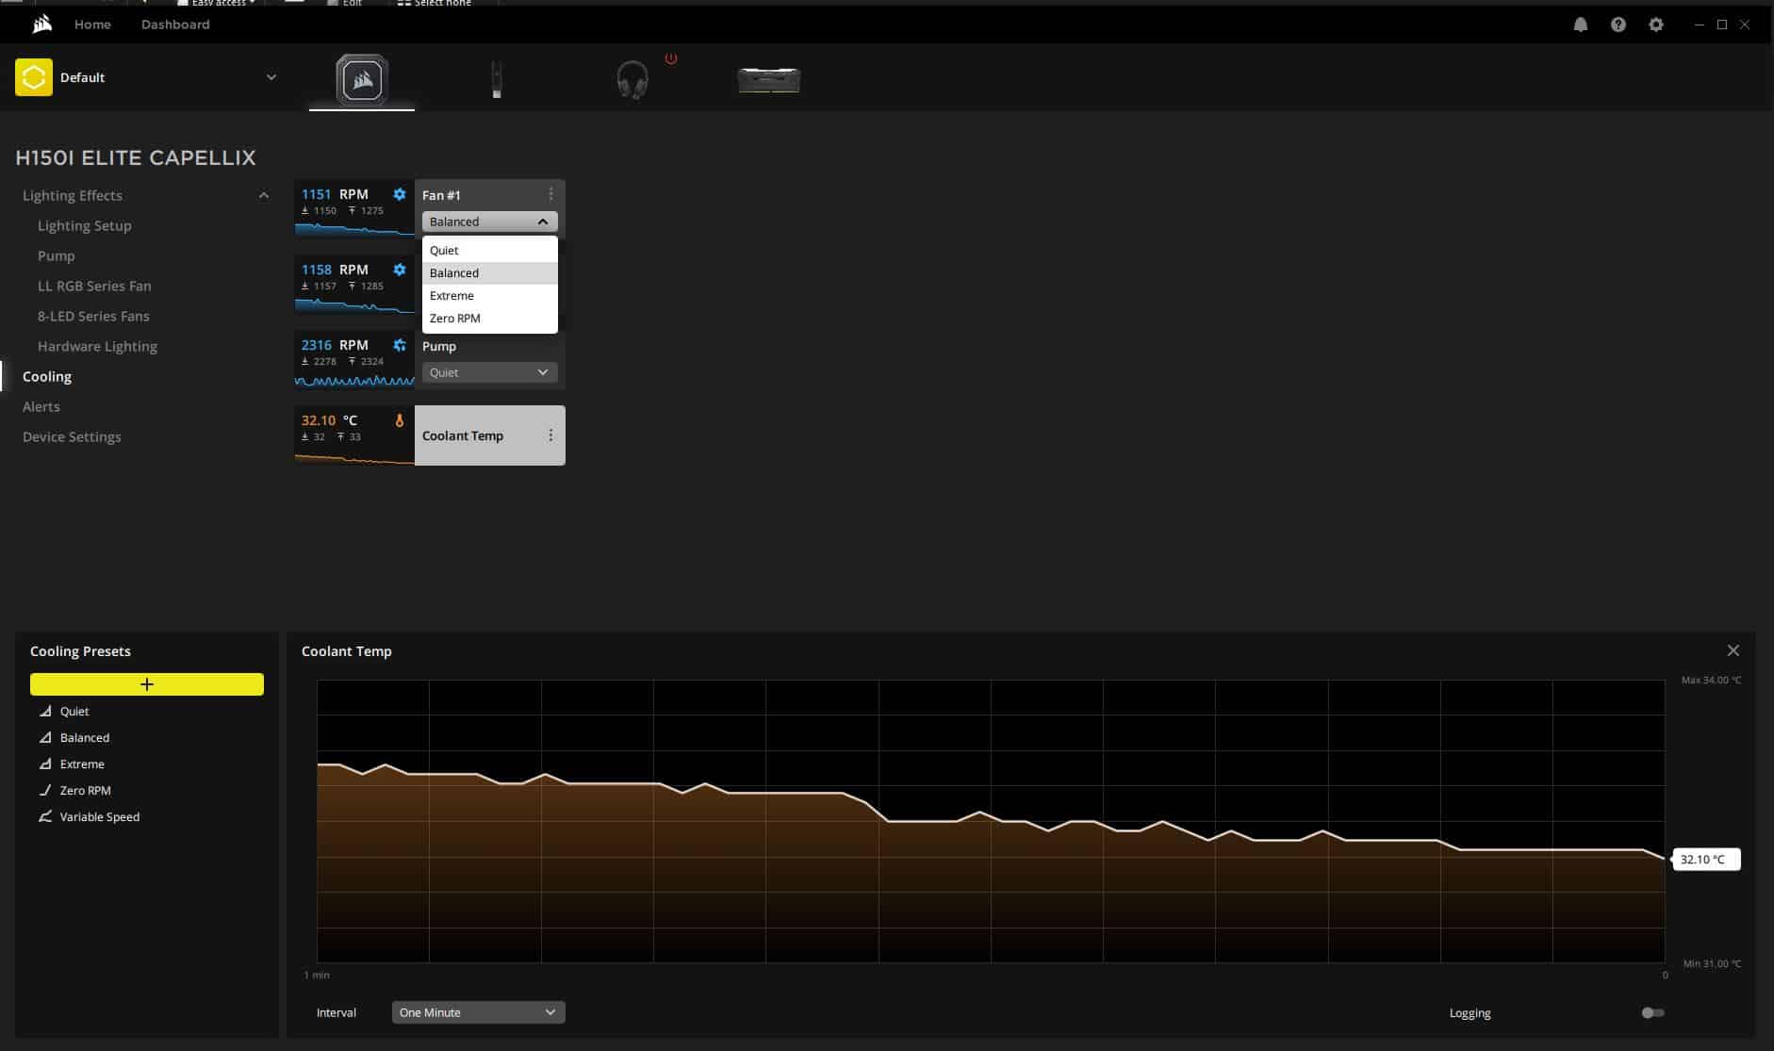This screenshot has width=1774, height=1051.
Task: Open the Cooling section
Action: pos(47,376)
